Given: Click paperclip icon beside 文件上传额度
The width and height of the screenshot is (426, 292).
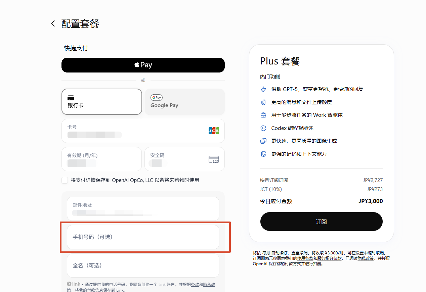Looking at the screenshot, I should (x=263, y=102).
